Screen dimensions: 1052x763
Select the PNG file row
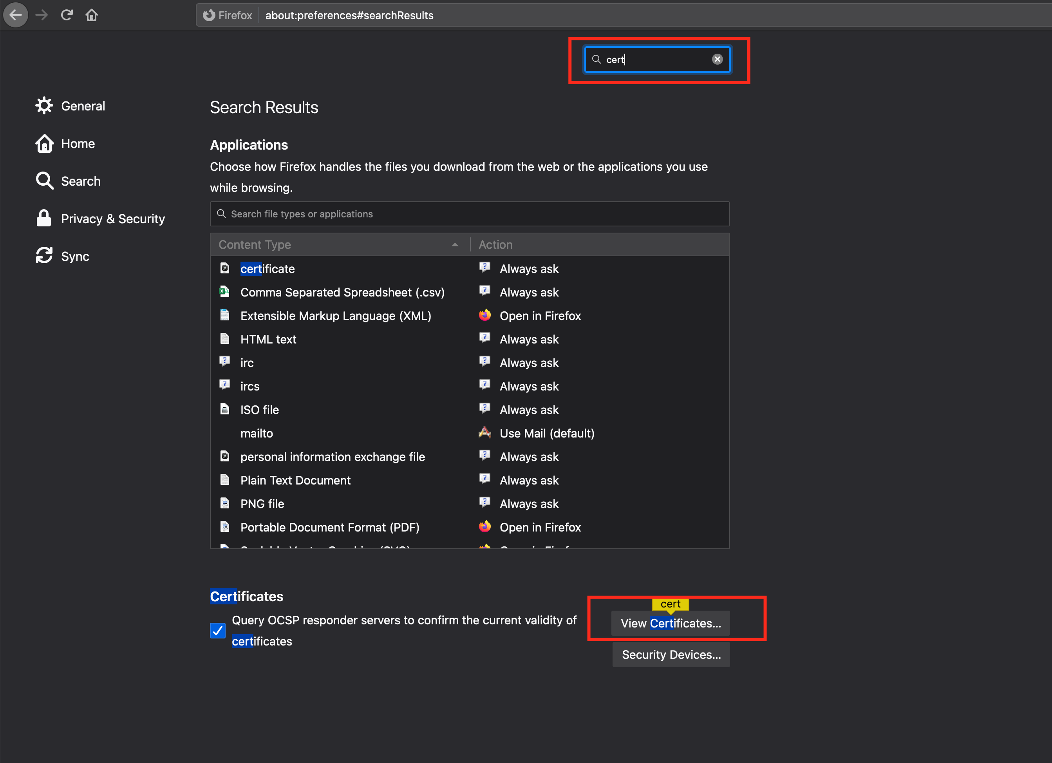[x=262, y=504]
